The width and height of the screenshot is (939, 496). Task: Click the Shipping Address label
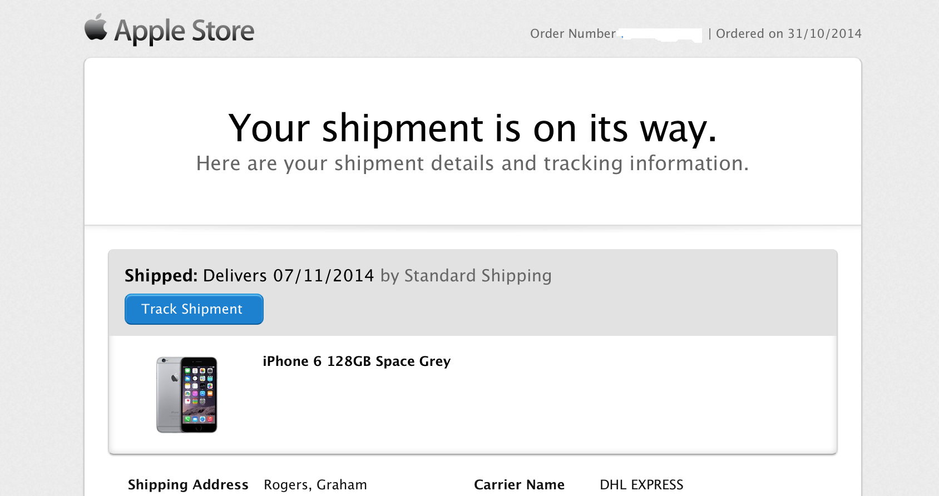tap(188, 485)
